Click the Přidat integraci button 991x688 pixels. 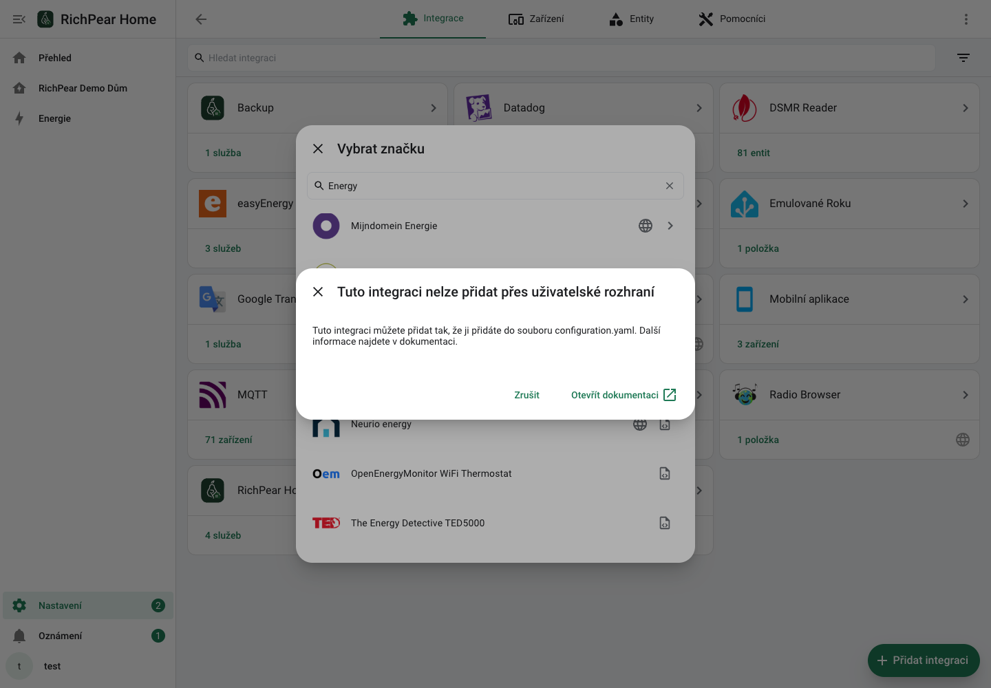[x=924, y=660]
